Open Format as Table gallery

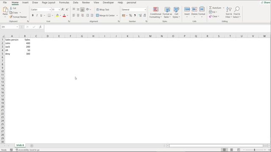click(167, 12)
